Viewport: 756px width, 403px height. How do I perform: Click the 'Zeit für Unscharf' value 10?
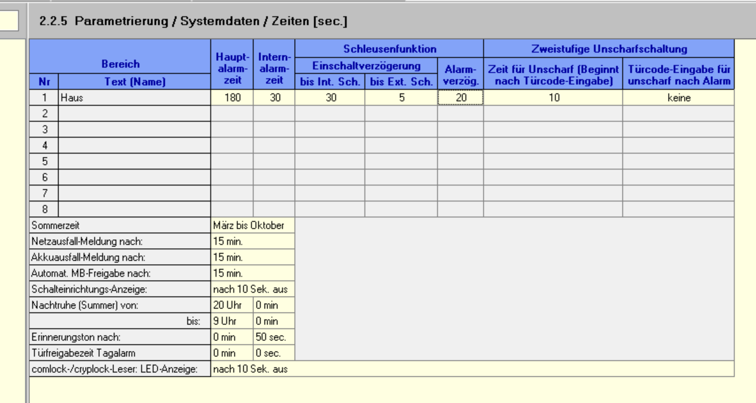[x=553, y=99]
